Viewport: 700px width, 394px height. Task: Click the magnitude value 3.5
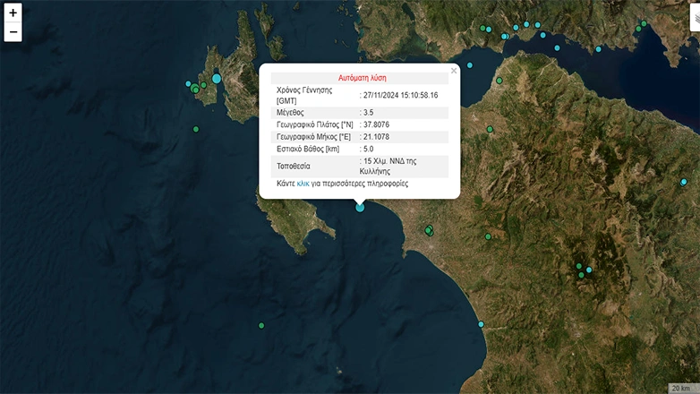tap(368, 112)
